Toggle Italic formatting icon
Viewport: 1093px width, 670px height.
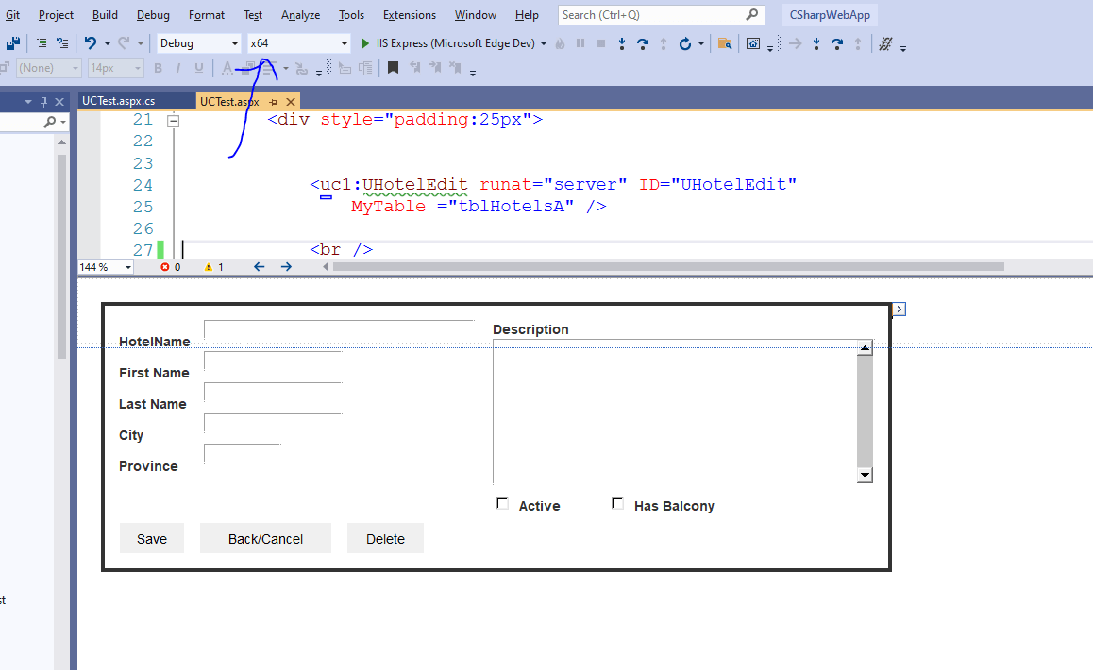pyautogui.click(x=178, y=68)
